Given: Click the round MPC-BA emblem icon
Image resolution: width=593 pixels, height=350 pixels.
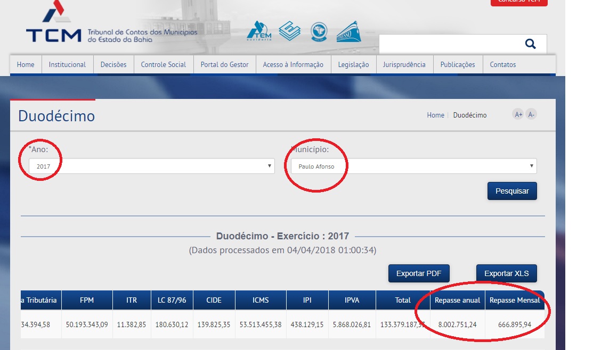Looking at the screenshot, I should 320,31.
